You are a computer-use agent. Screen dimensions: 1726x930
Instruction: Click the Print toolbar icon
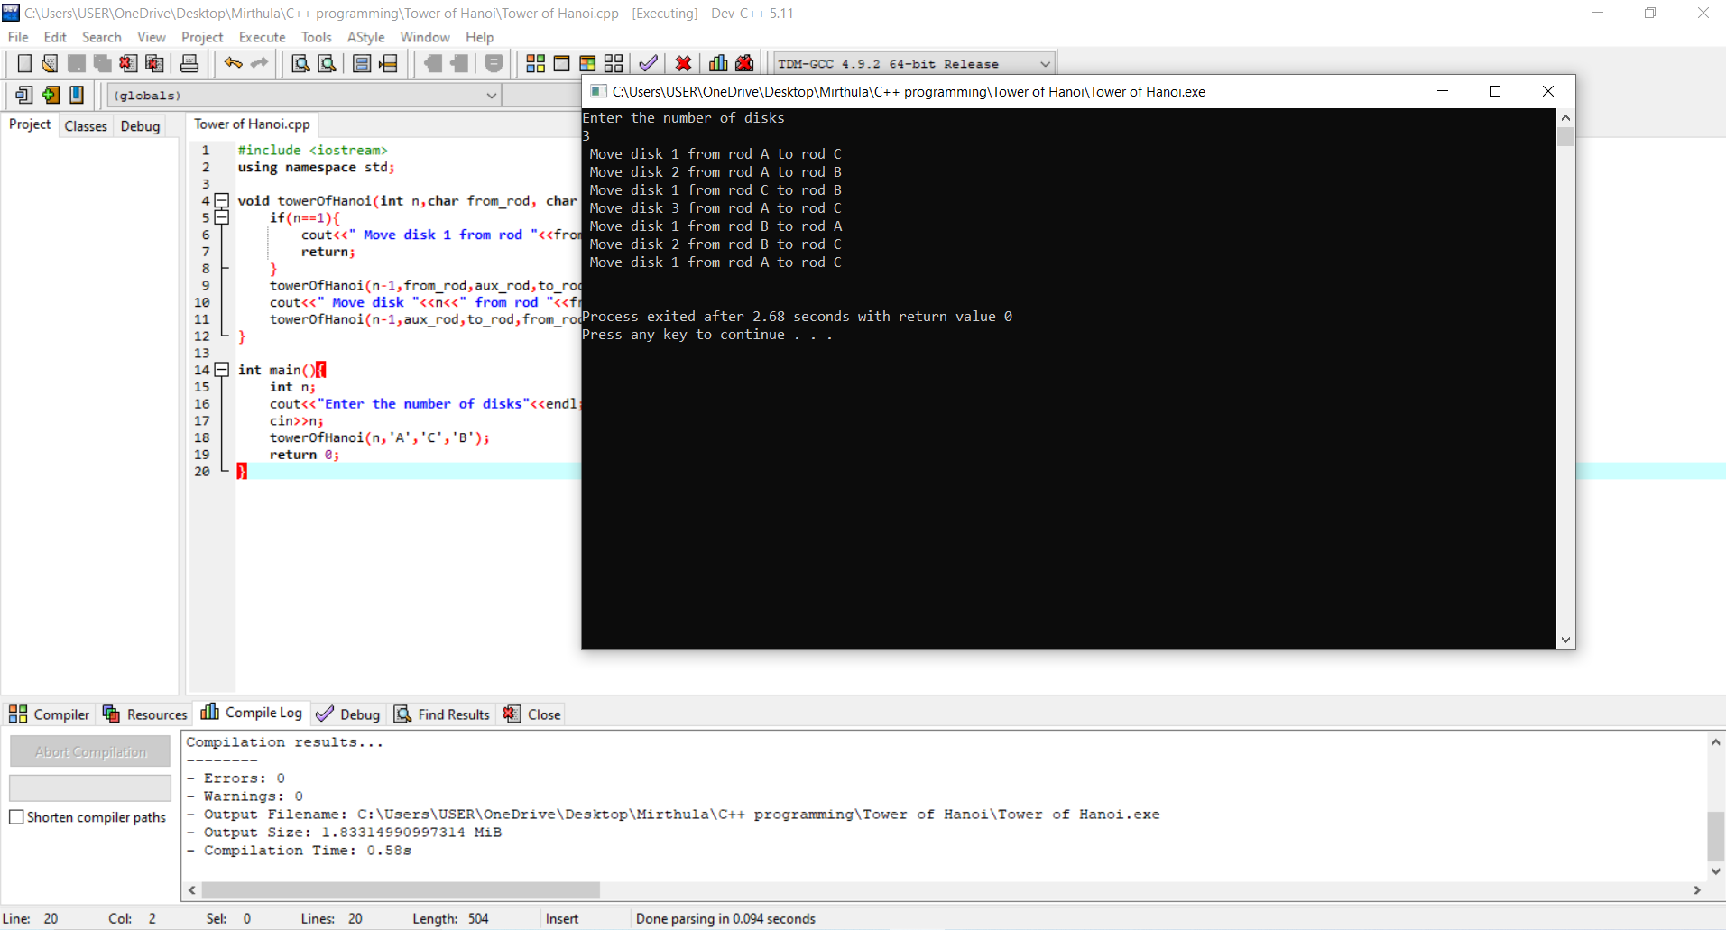(x=189, y=63)
